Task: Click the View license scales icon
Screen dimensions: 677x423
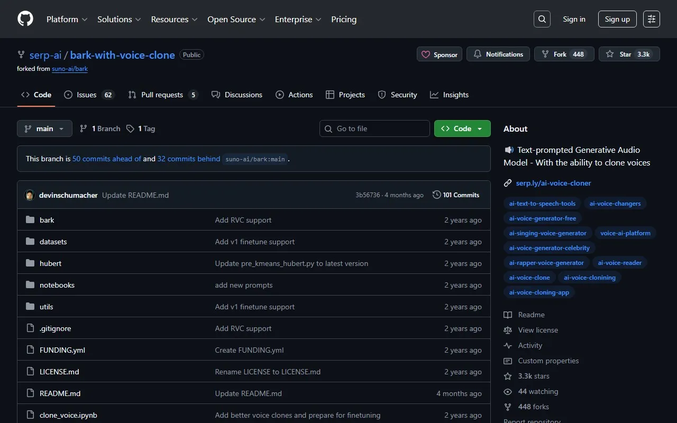Action: point(508,330)
